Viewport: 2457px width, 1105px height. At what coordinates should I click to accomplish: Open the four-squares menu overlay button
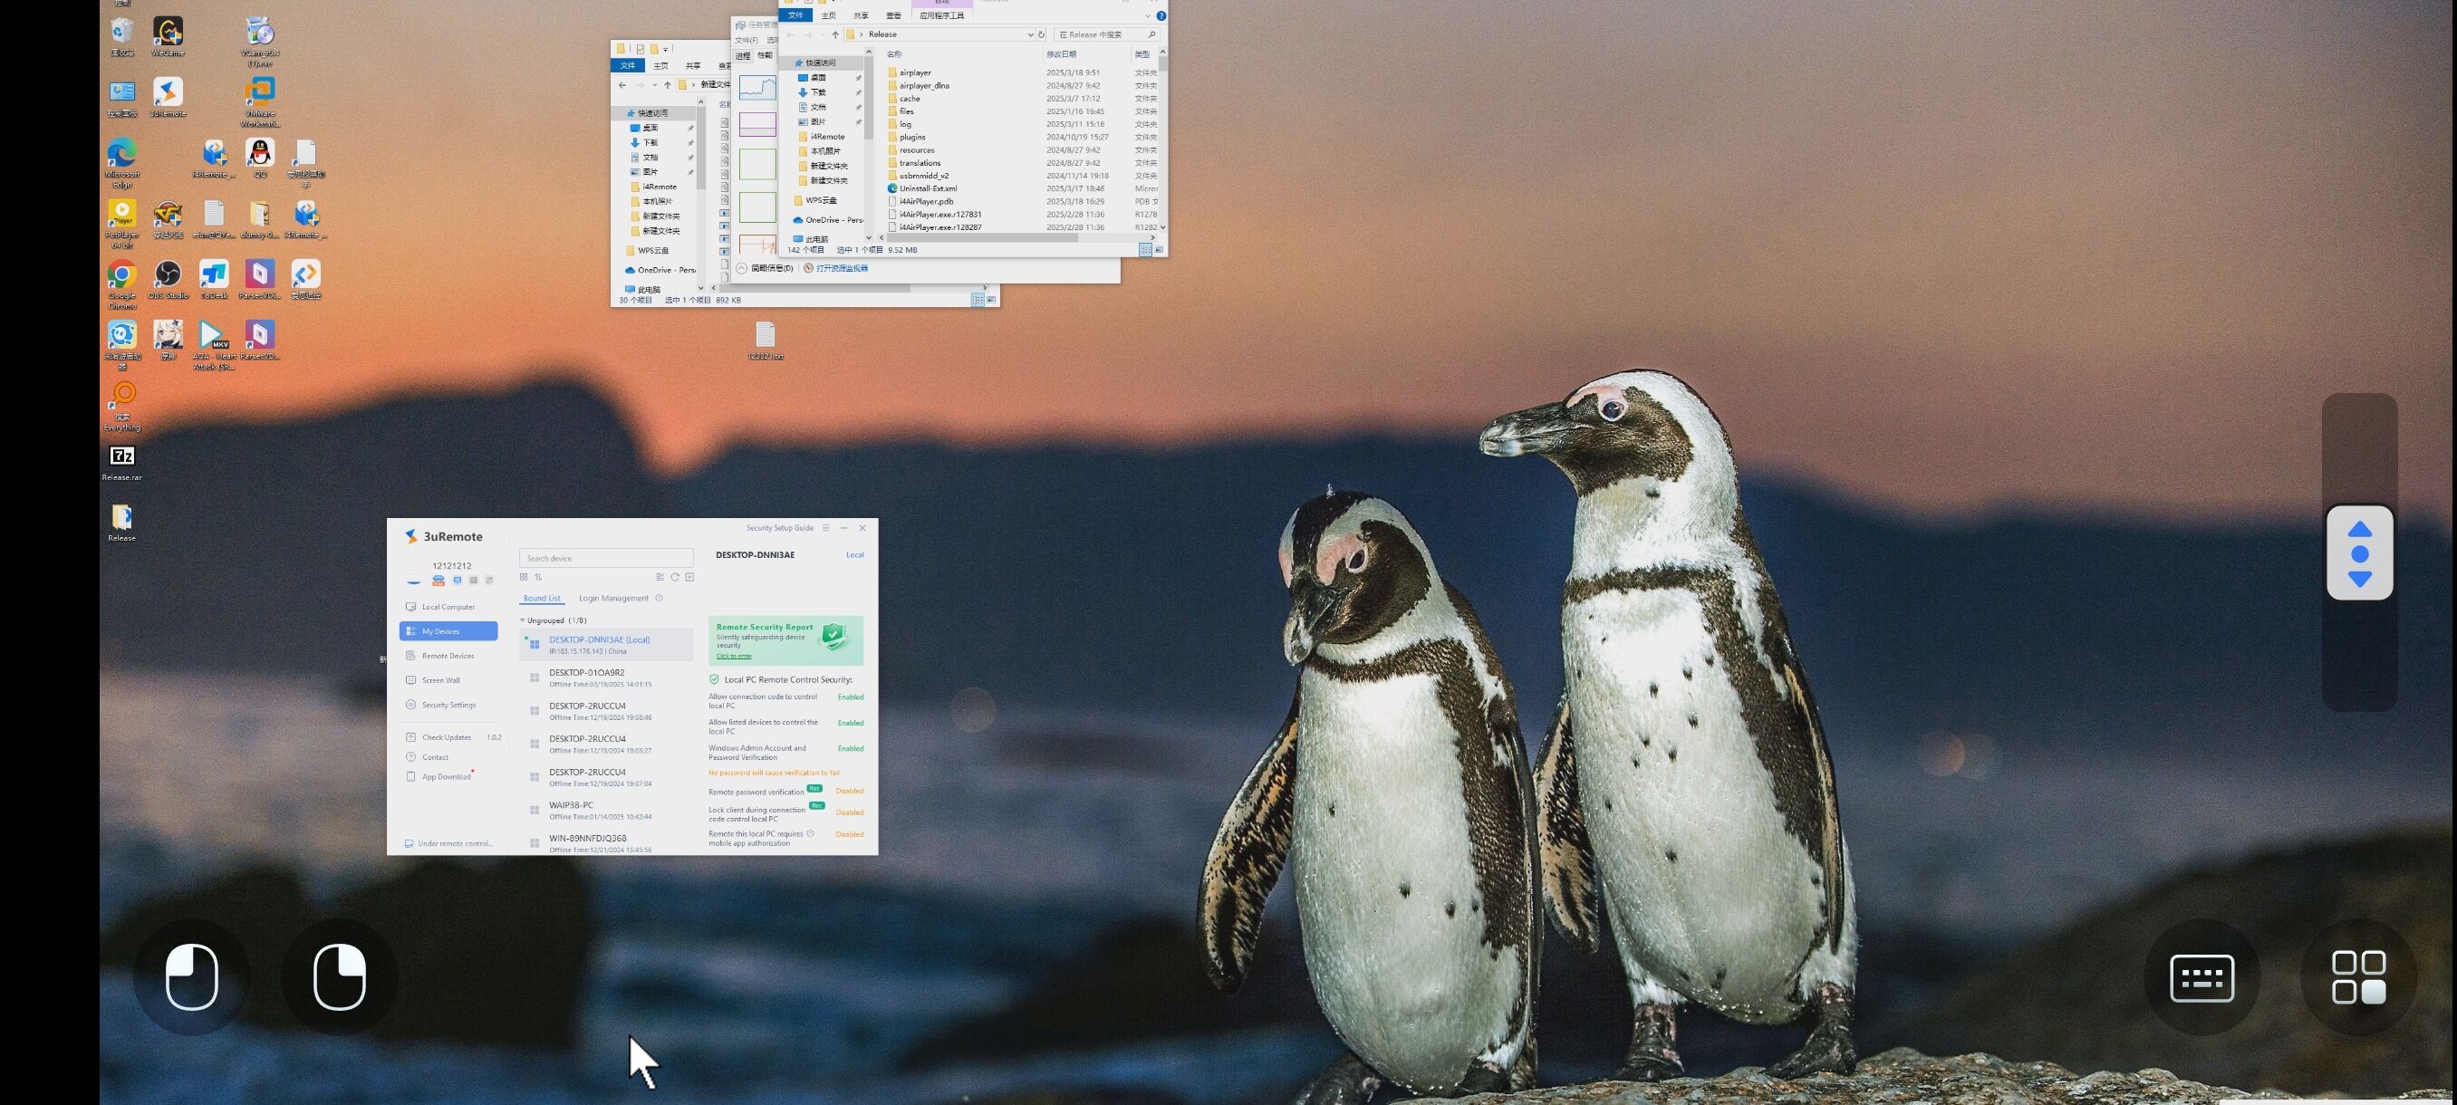2359,977
